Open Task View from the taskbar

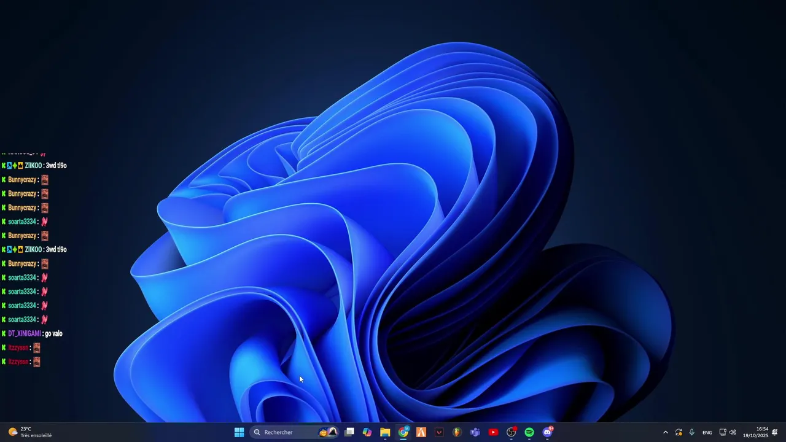click(x=349, y=432)
